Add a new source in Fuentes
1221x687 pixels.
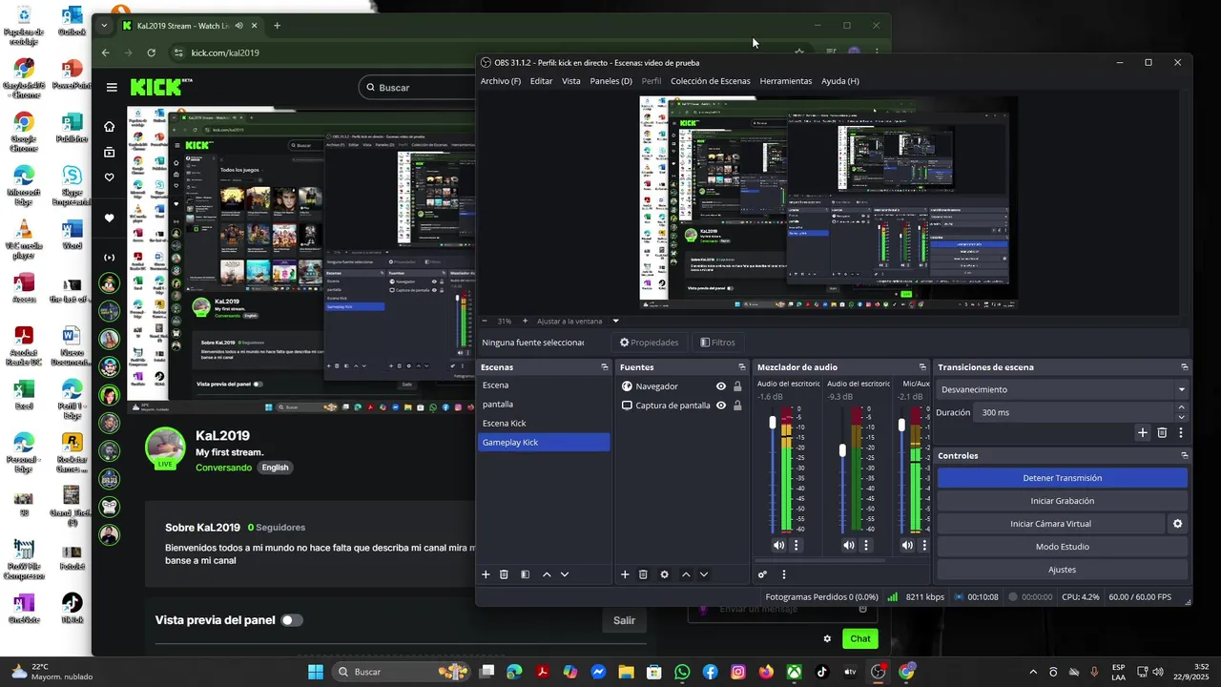[625, 574]
